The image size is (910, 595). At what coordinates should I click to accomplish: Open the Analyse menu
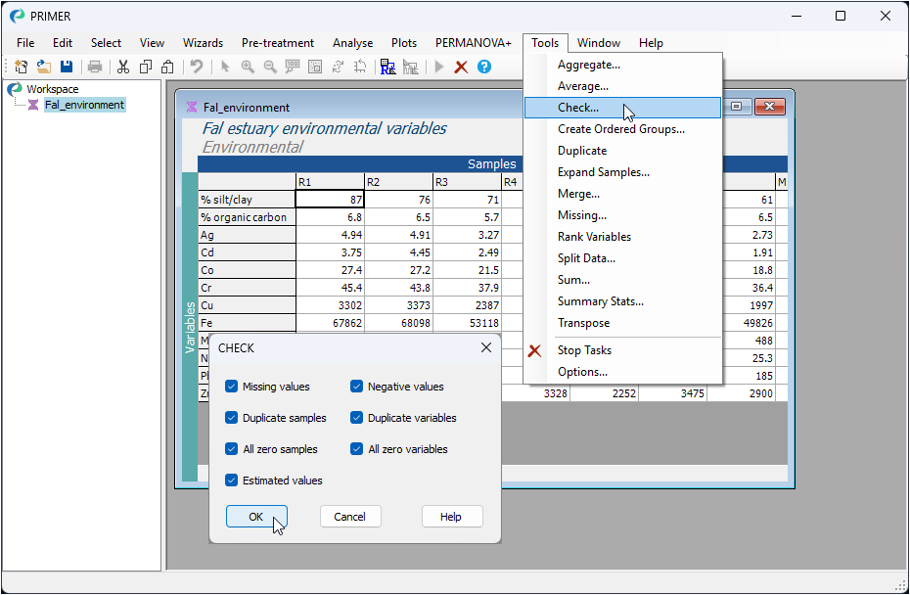[352, 43]
